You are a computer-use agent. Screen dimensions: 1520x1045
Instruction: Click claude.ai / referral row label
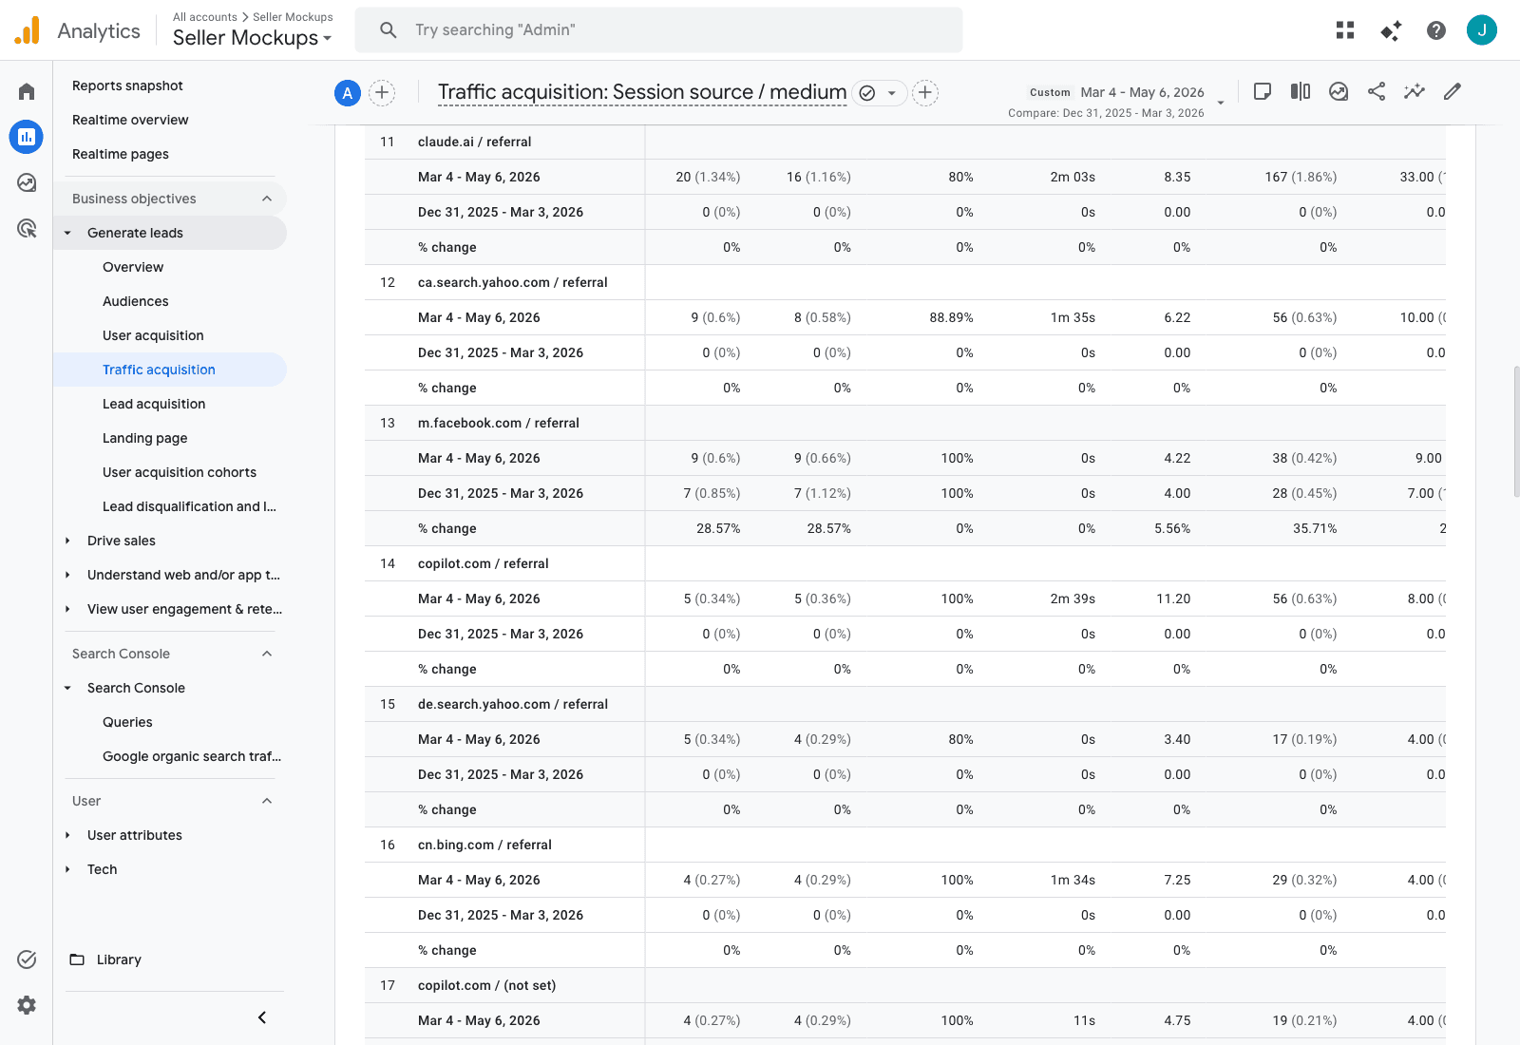(475, 142)
